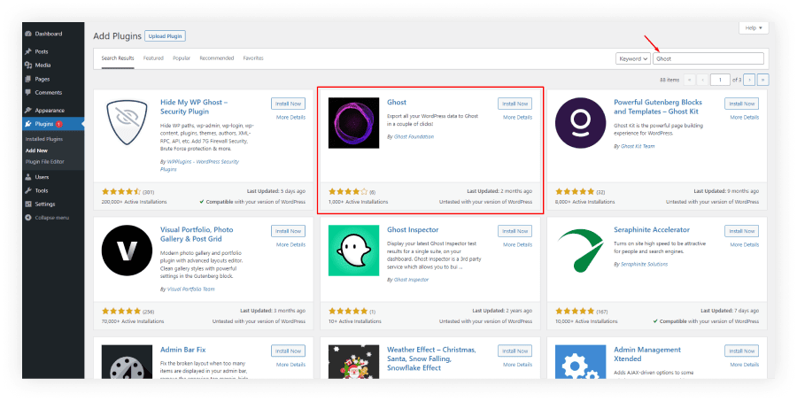Open the Seraphinite Solutions author link

(644, 265)
